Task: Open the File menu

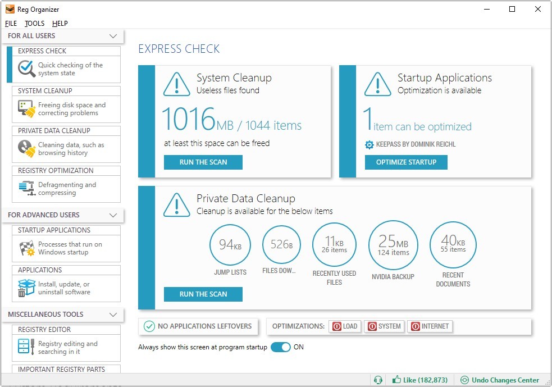Action: tap(11, 24)
